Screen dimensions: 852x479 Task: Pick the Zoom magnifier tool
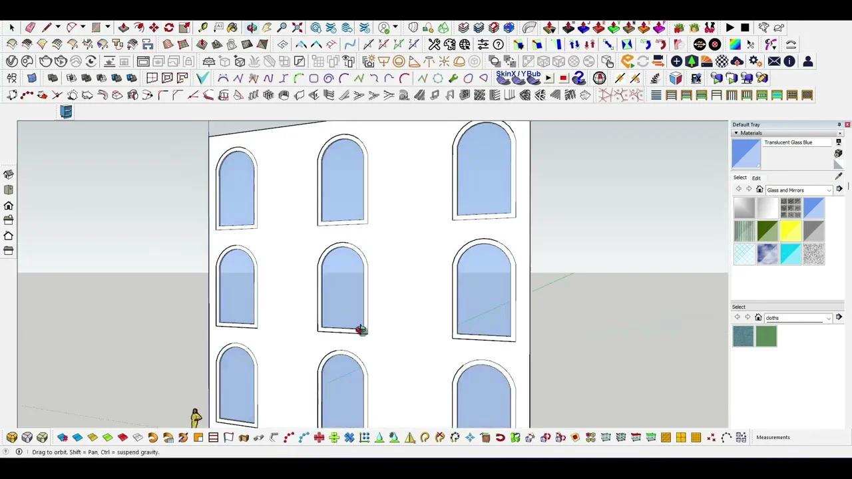tap(282, 27)
